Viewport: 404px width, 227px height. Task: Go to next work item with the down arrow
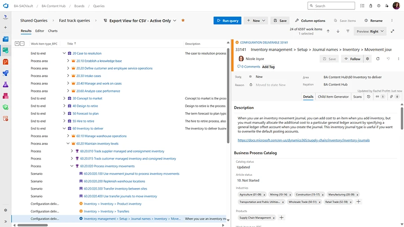coord(338,31)
